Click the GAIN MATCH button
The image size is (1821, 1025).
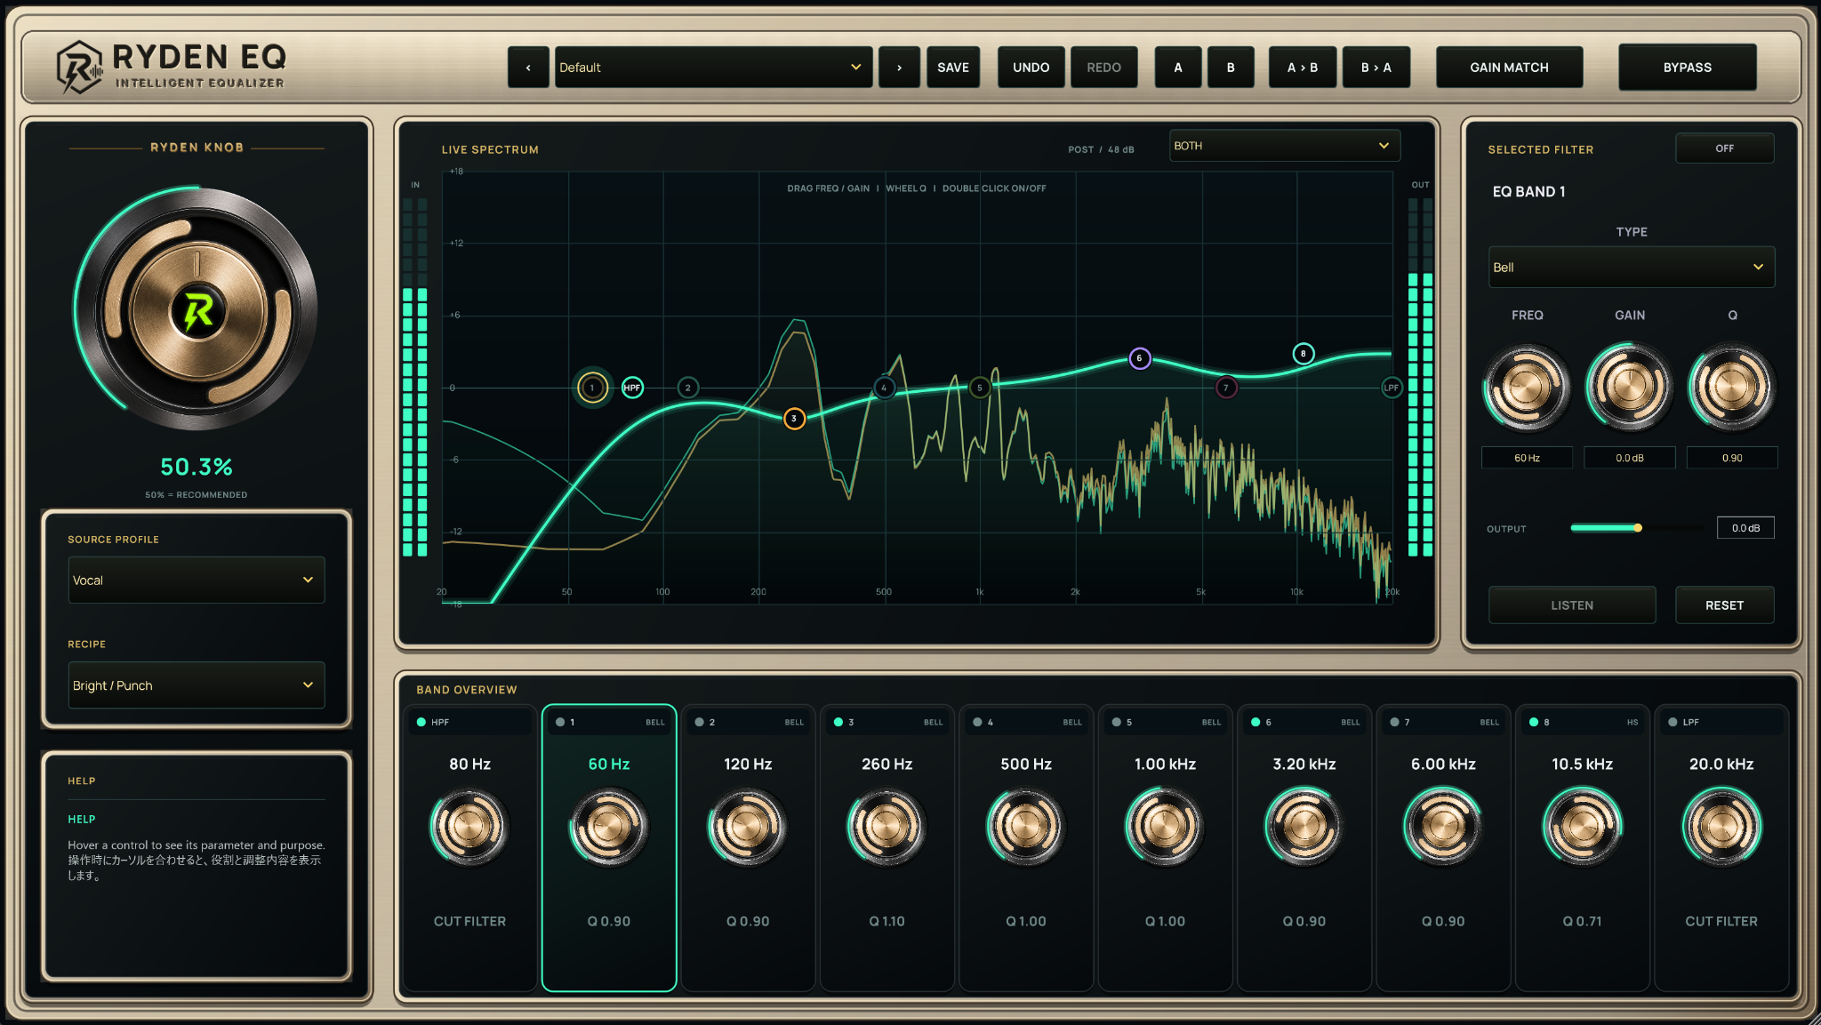click(x=1509, y=68)
